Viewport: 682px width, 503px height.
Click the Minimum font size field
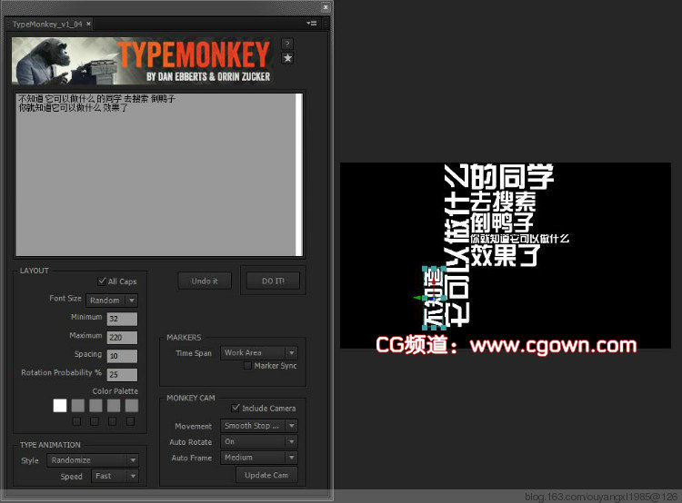tap(122, 319)
